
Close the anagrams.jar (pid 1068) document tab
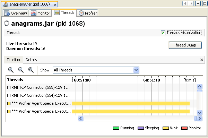pyautogui.click(x=55, y=5)
